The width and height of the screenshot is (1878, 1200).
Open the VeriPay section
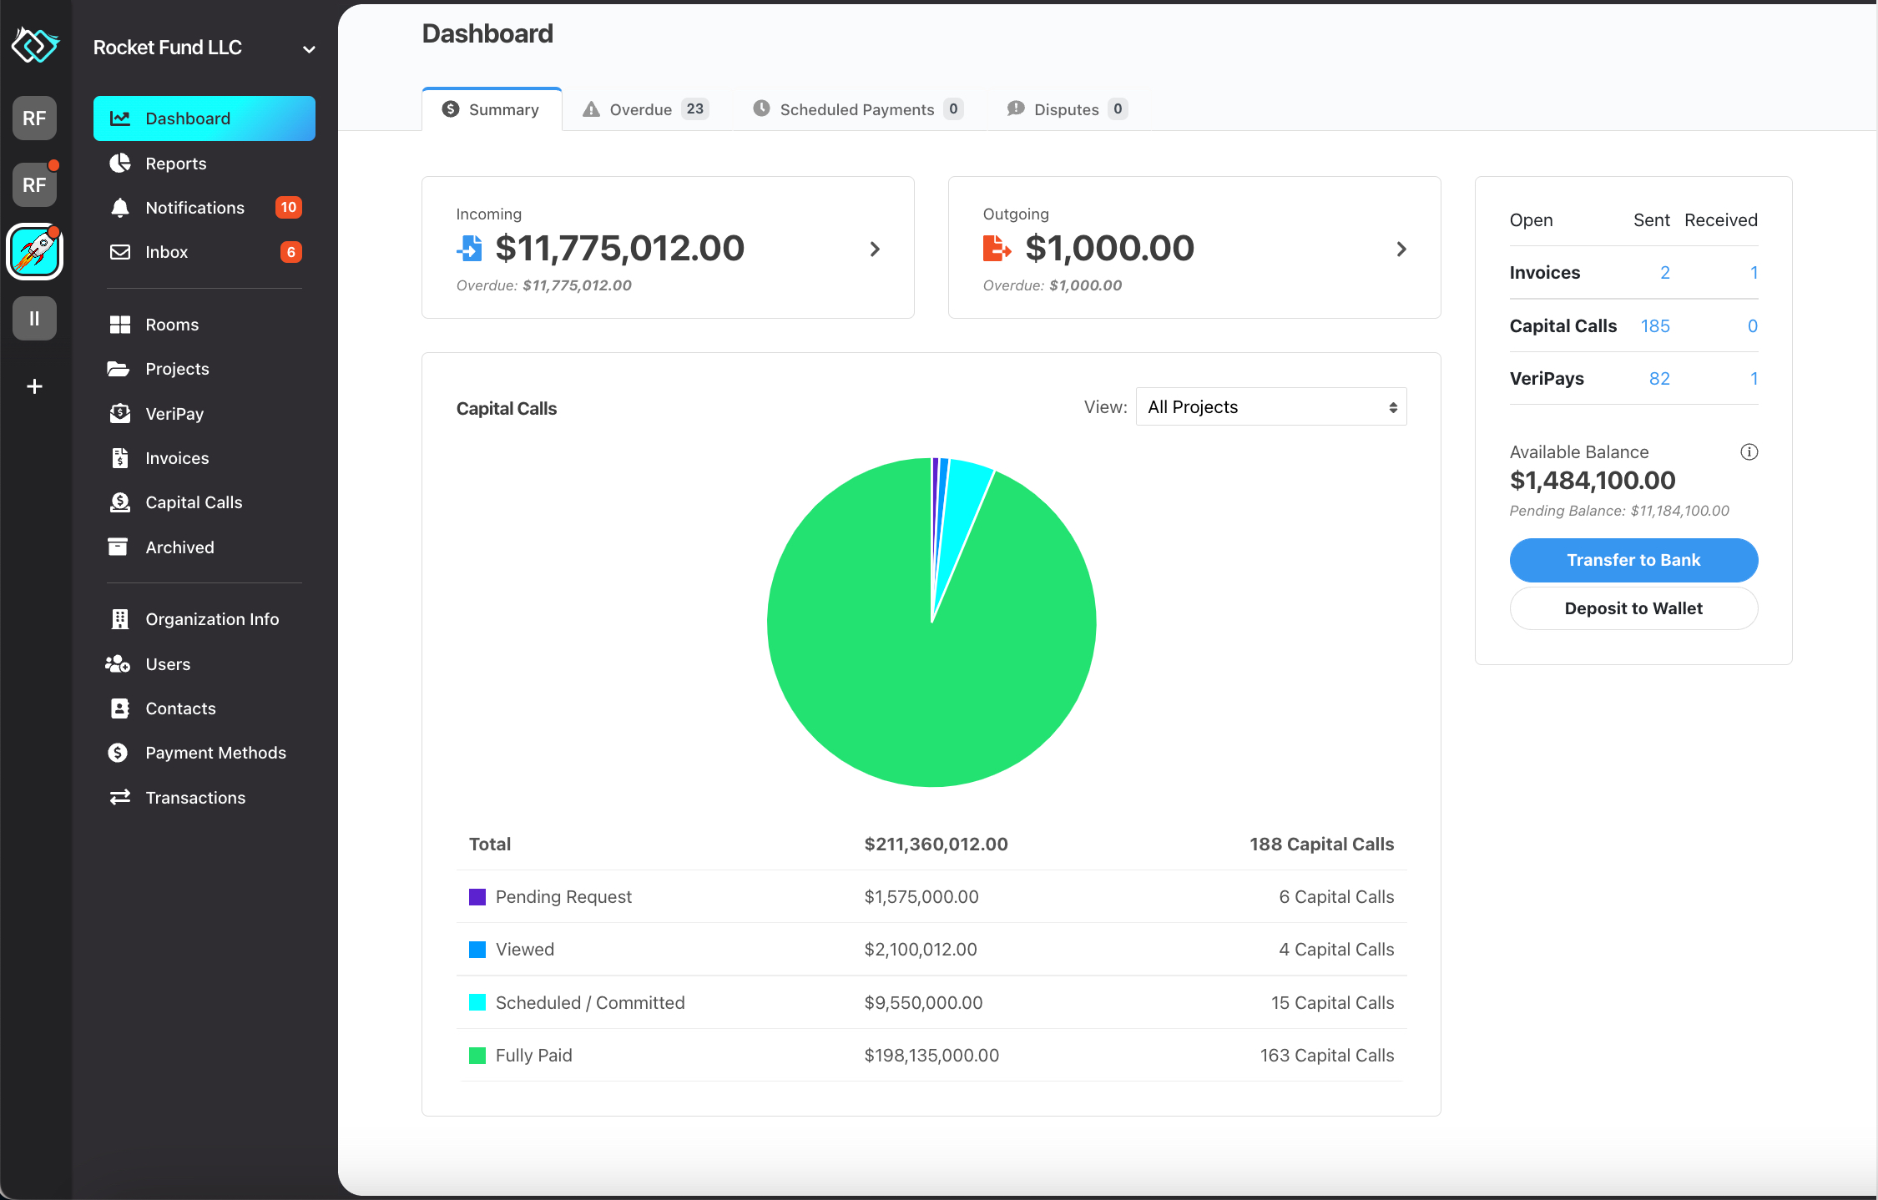click(x=174, y=413)
